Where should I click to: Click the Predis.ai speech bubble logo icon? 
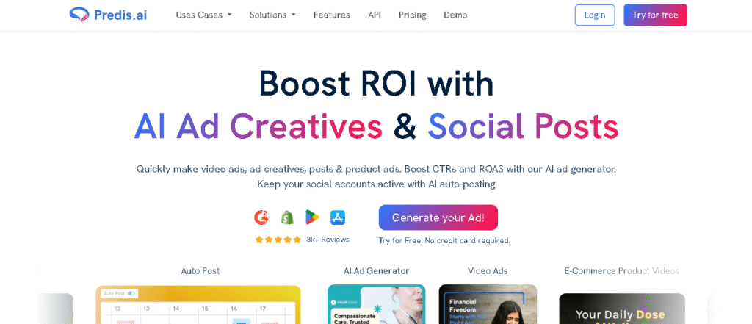click(79, 15)
